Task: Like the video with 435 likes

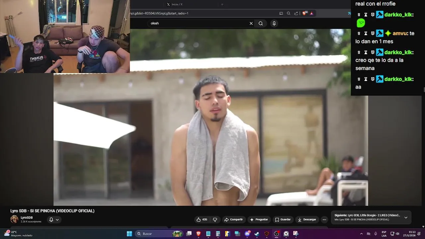Action: 202,219
